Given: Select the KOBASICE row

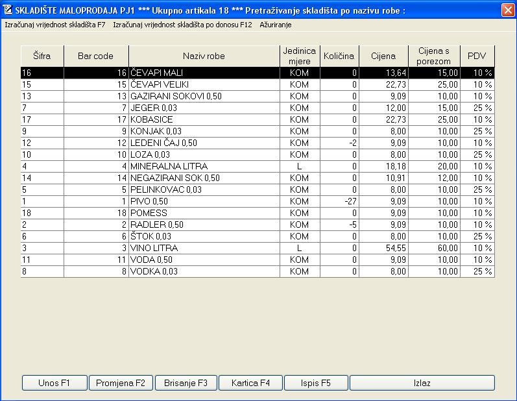Looking at the screenshot, I should [x=258, y=119].
